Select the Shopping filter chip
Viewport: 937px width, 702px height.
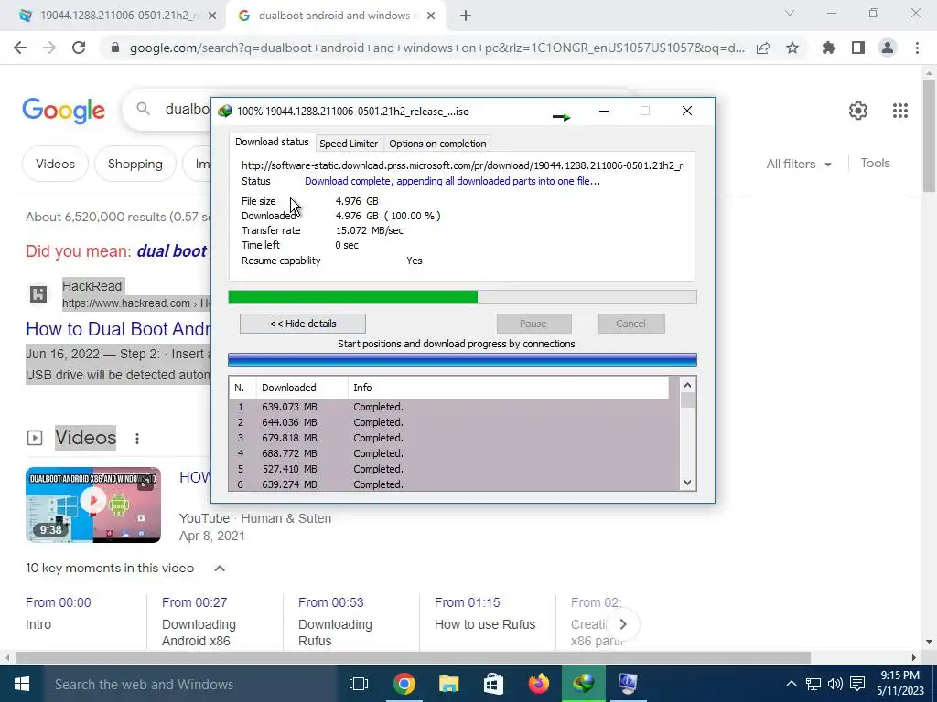pos(135,164)
